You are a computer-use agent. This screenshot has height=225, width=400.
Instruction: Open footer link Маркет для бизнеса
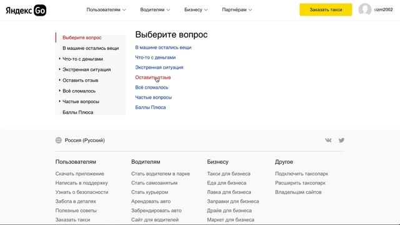[231, 219]
